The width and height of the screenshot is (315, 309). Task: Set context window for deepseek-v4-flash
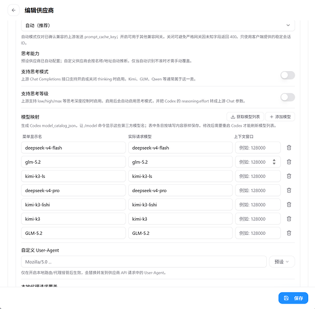click(258, 148)
